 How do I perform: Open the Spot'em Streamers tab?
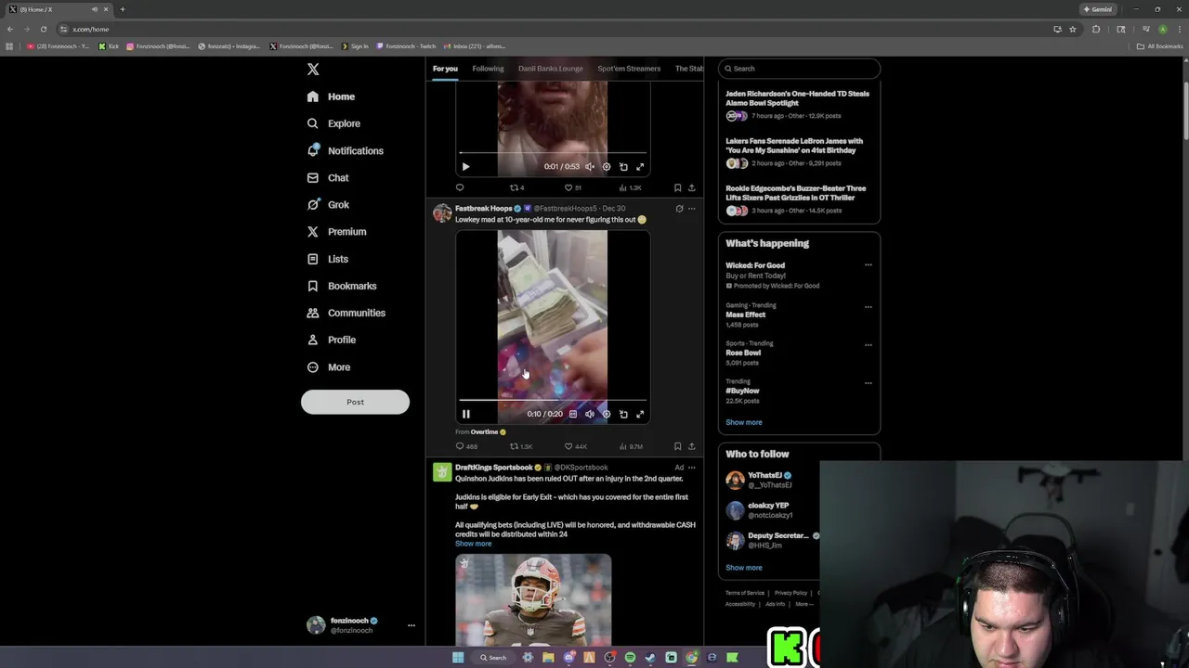point(629,69)
